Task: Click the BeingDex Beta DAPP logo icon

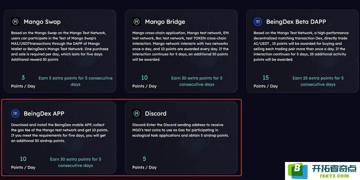Action: (258, 22)
